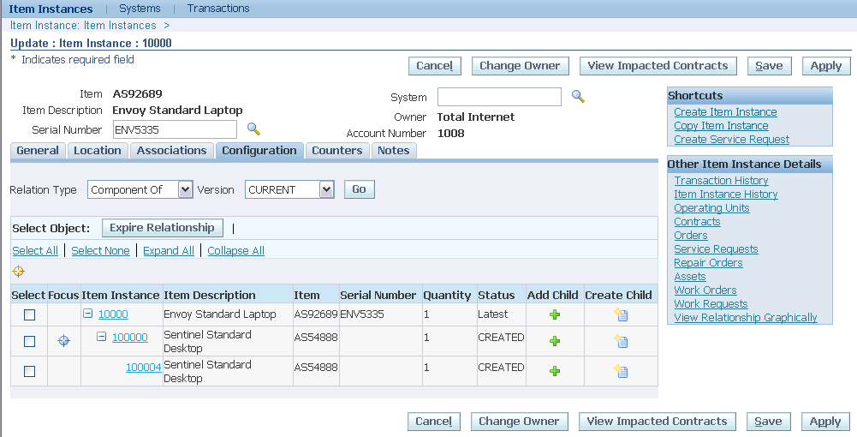Open the Copy Item Instance shortcut
The image size is (857, 437).
[721, 125]
